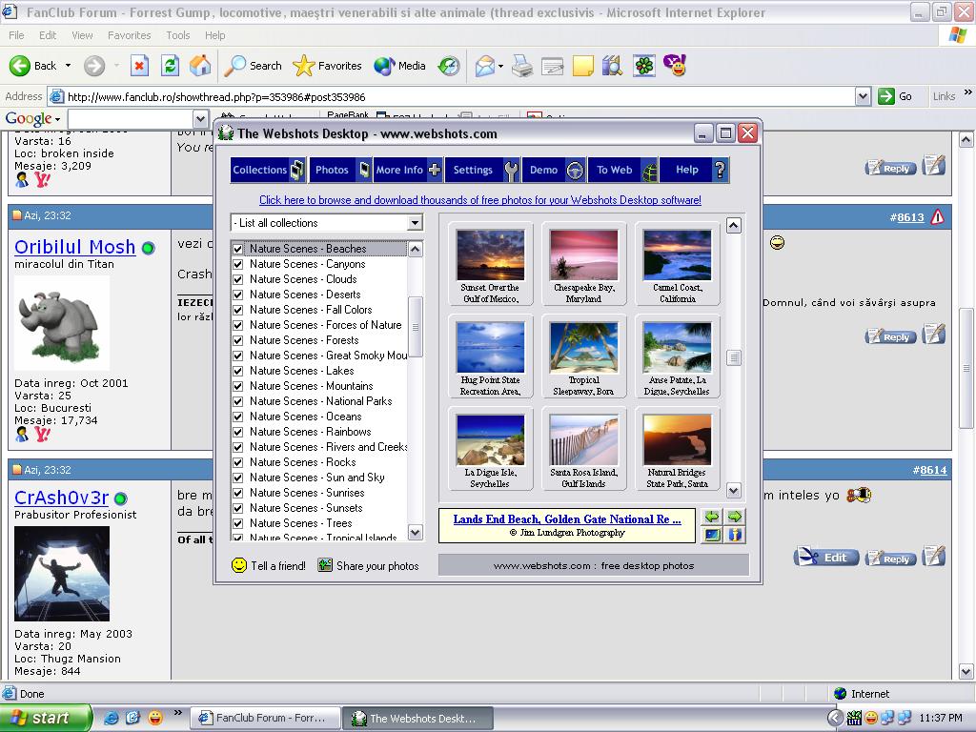Toggle the Nature Scenes - Deserts checkbox
Image resolution: width=976 pixels, height=732 pixels.
[237, 295]
